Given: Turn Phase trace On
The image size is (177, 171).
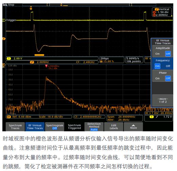Looking at the screenshot, I should pyautogui.click(x=157, y=78).
